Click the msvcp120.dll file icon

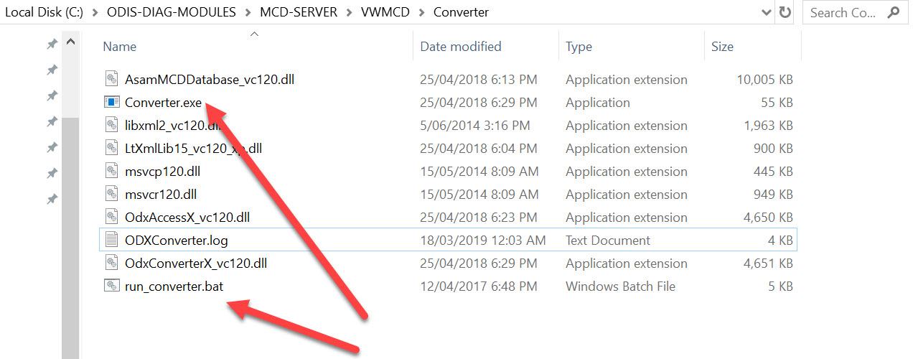111,172
